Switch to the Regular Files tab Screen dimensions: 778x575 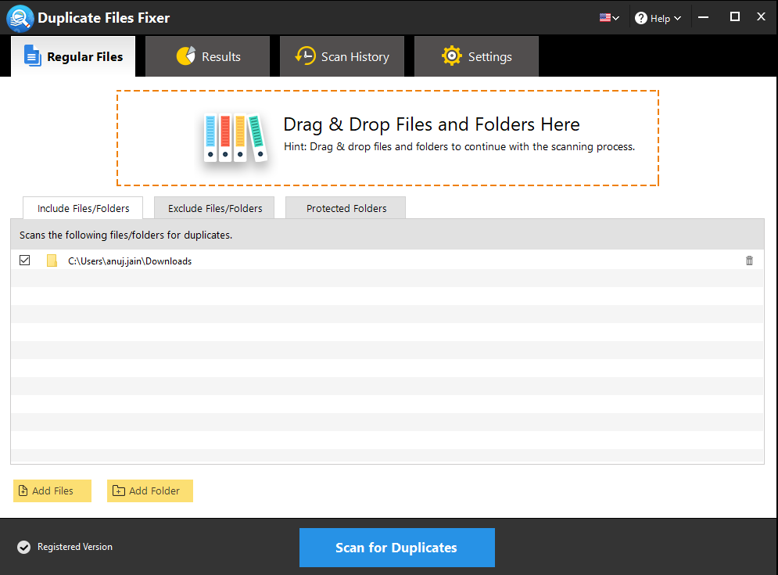73,56
